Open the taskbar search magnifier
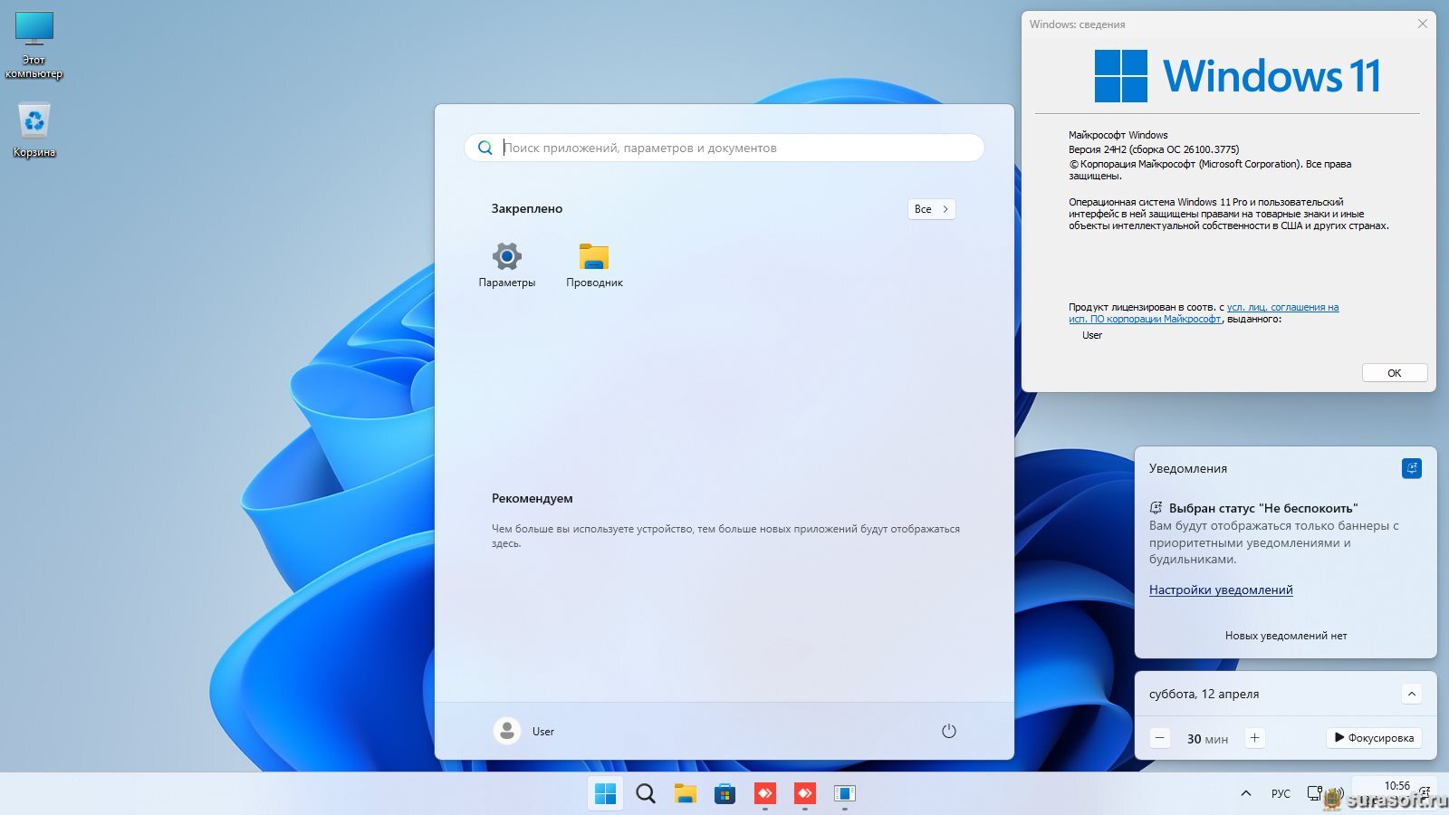The height and width of the screenshot is (815, 1449). (x=645, y=794)
